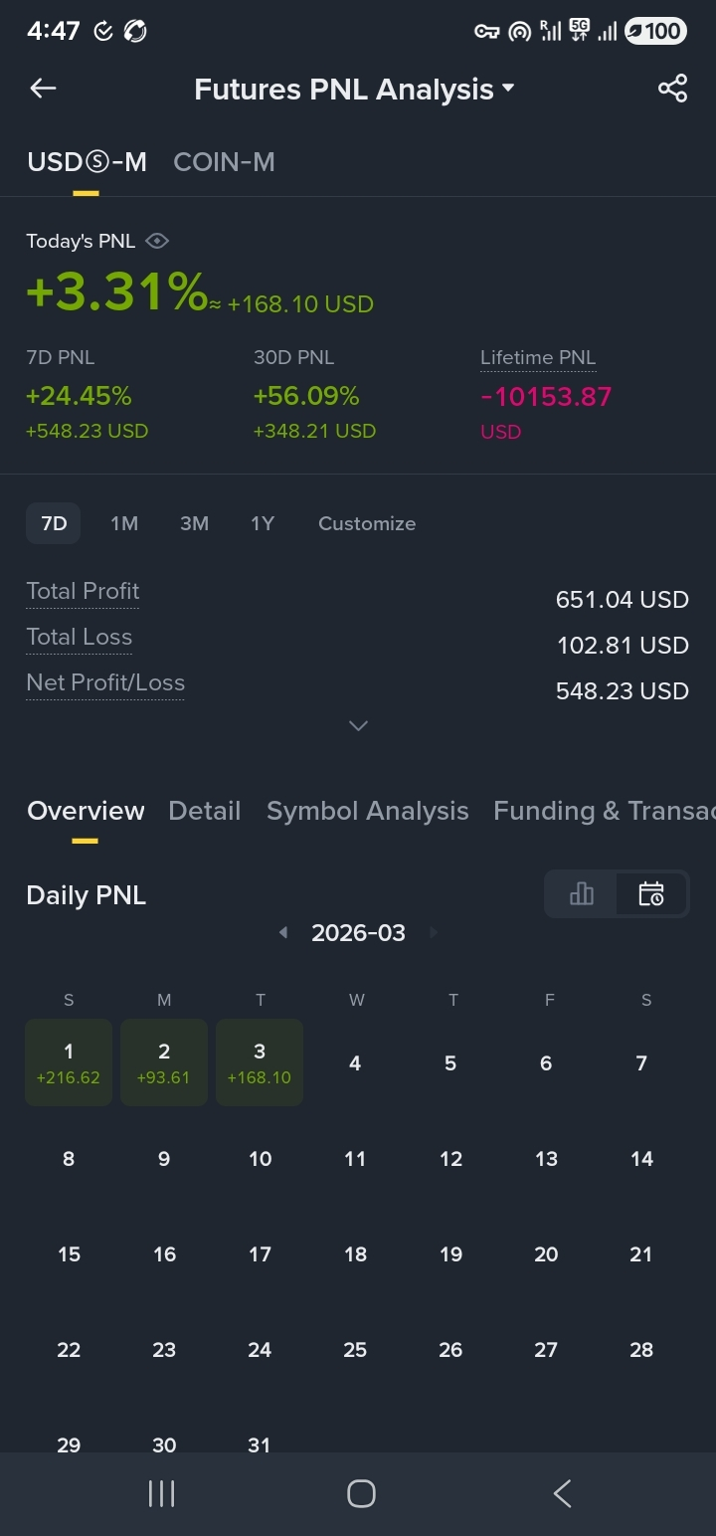Tap the Android back navigation icon

click(562, 1493)
